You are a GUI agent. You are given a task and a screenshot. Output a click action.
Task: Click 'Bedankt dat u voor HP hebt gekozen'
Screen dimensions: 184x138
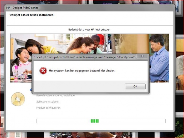point(89,30)
